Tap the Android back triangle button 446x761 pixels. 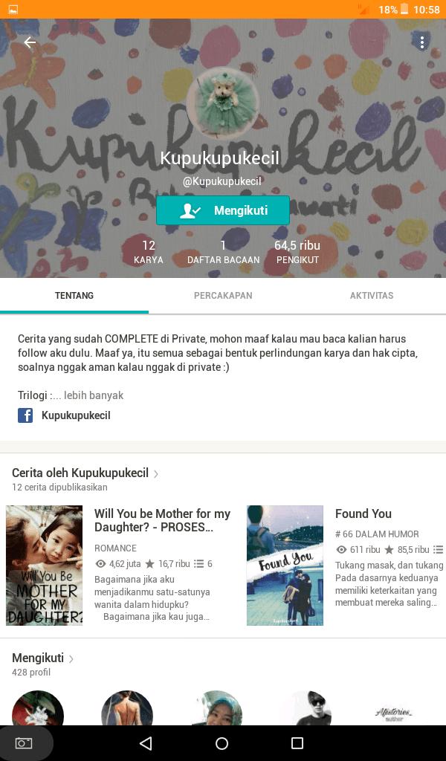(x=146, y=743)
